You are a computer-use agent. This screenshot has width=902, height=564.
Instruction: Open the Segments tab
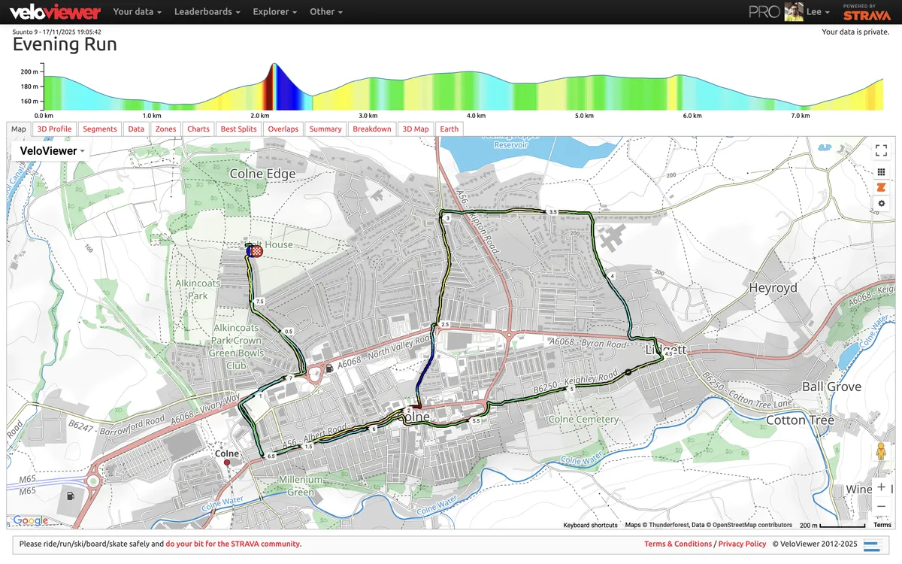(x=100, y=129)
